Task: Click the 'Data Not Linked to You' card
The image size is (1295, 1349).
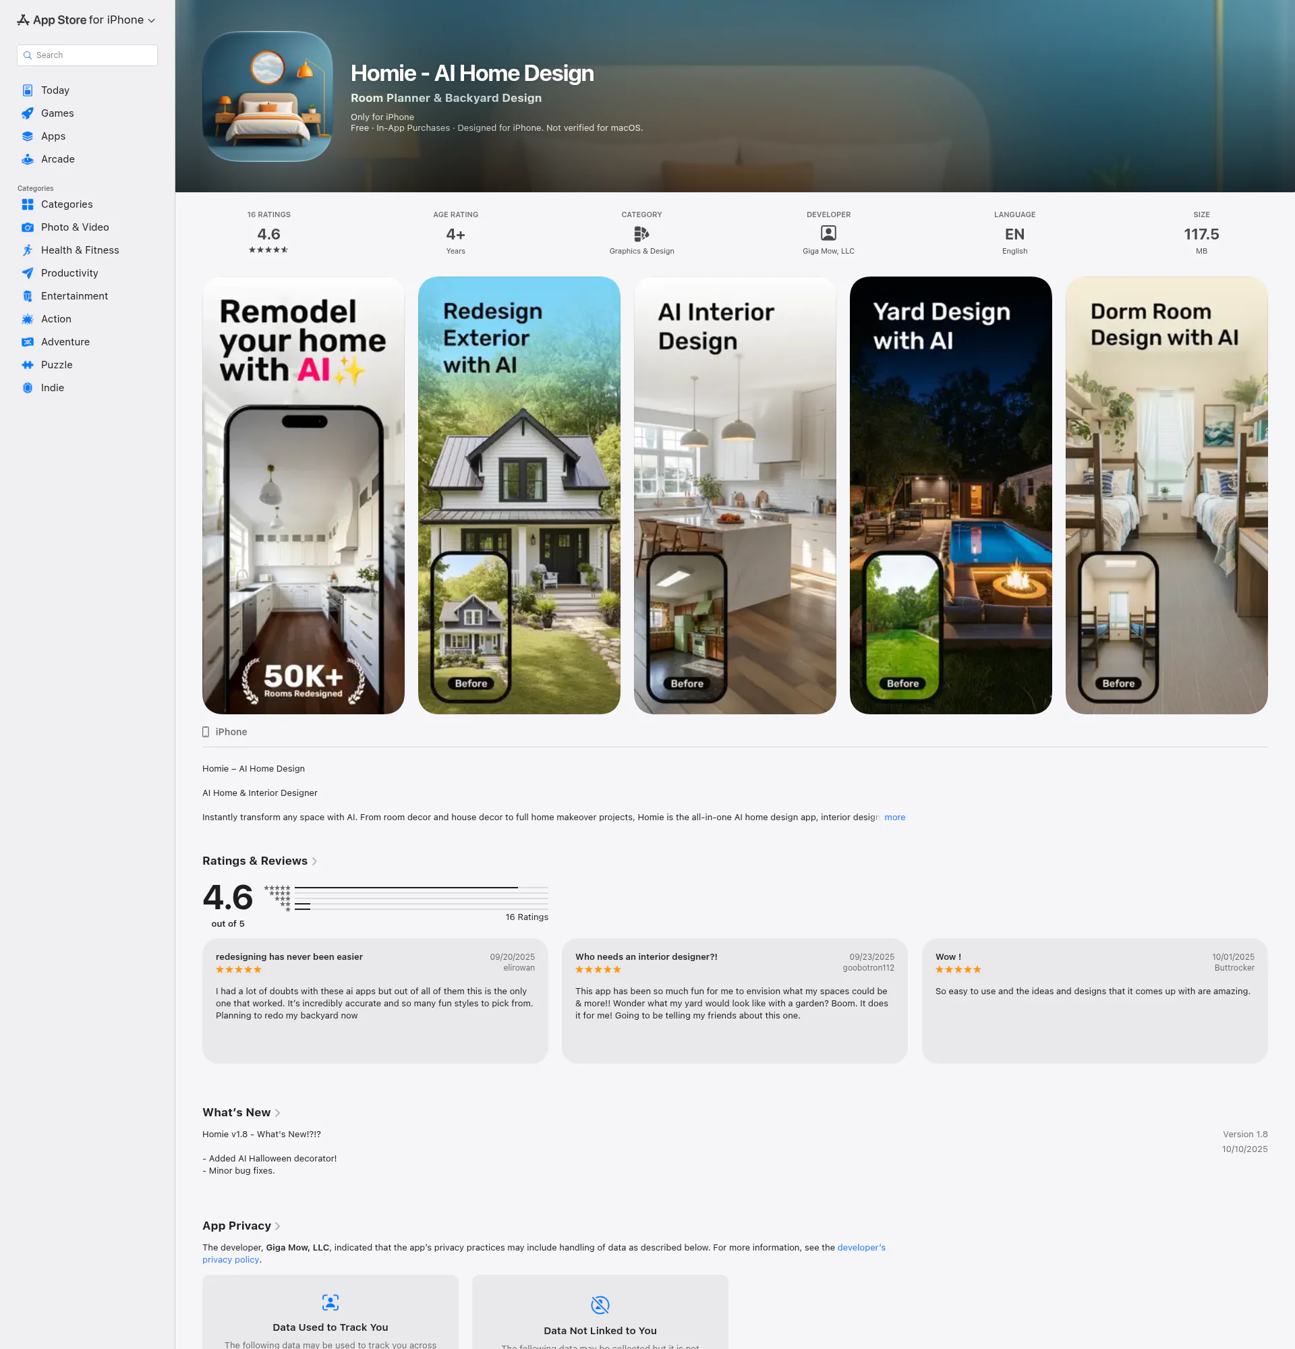Action: [600, 1312]
